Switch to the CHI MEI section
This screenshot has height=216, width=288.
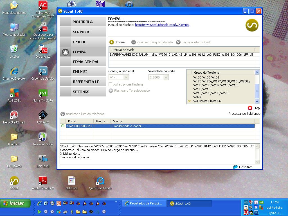point(83,72)
